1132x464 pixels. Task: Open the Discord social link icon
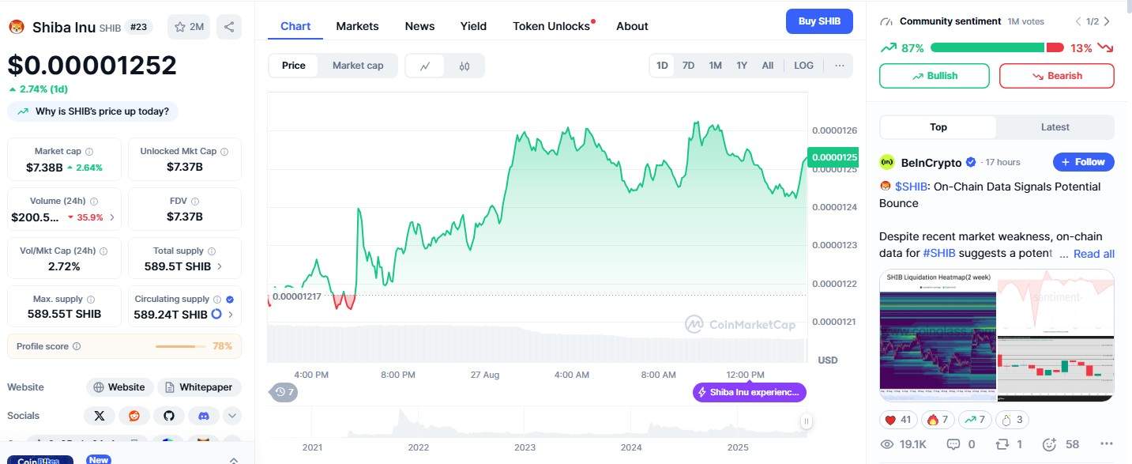(x=203, y=415)
